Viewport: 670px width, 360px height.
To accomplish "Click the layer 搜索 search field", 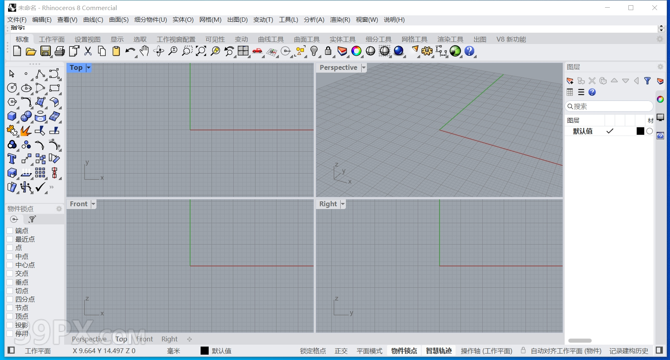I will click(x=609, y=106).
